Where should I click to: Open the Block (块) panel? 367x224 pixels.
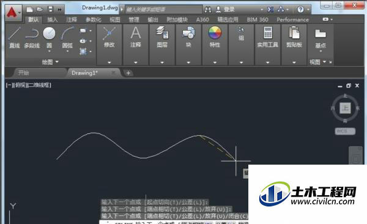point(188,37)
